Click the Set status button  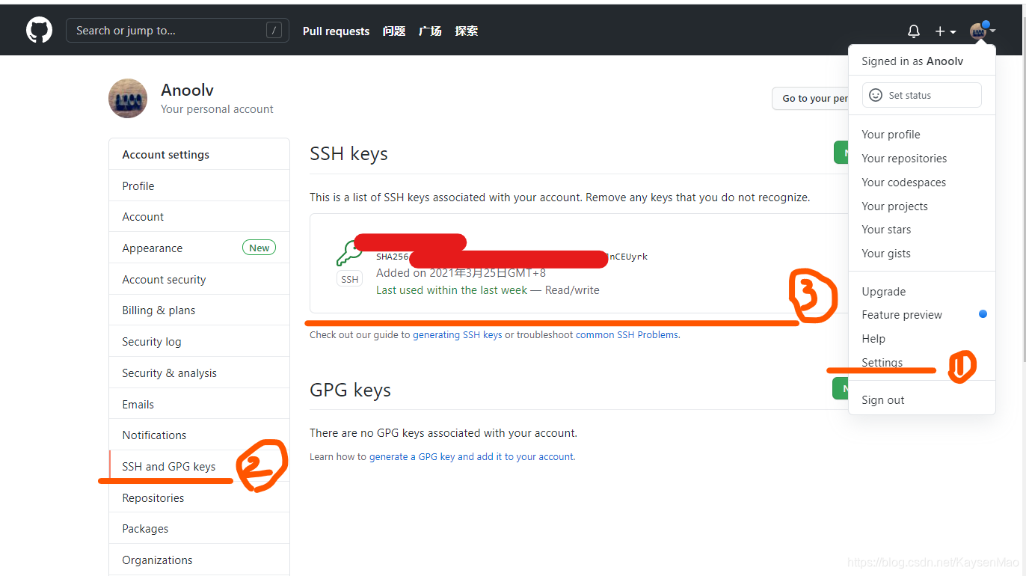(921, 95)
